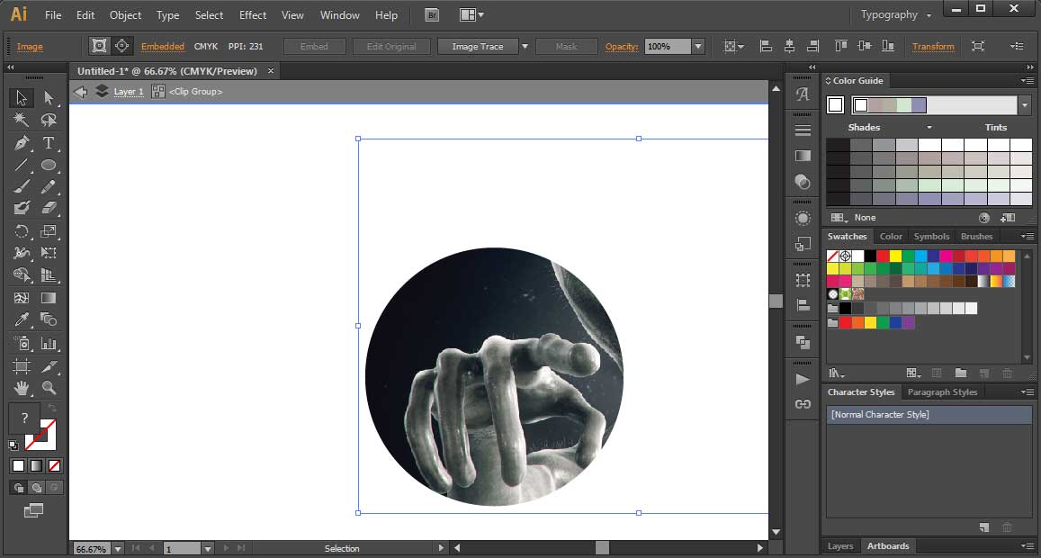
Task: Select the Hand tool
Action: 21,389
